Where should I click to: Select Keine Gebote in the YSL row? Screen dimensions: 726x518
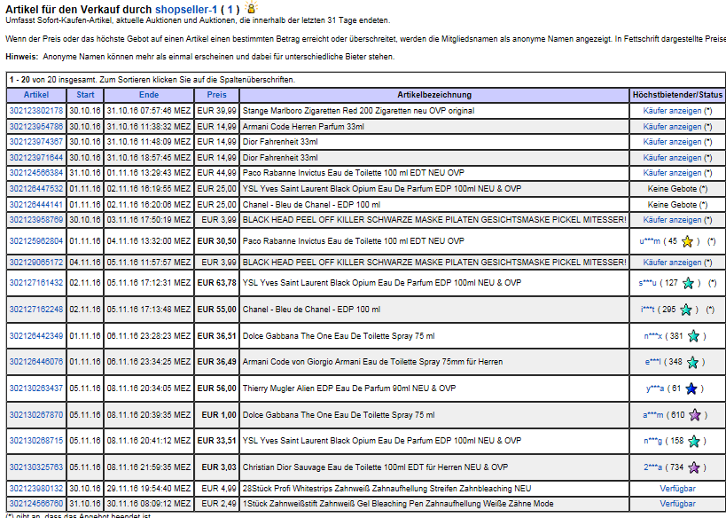[x=672, y=189]
